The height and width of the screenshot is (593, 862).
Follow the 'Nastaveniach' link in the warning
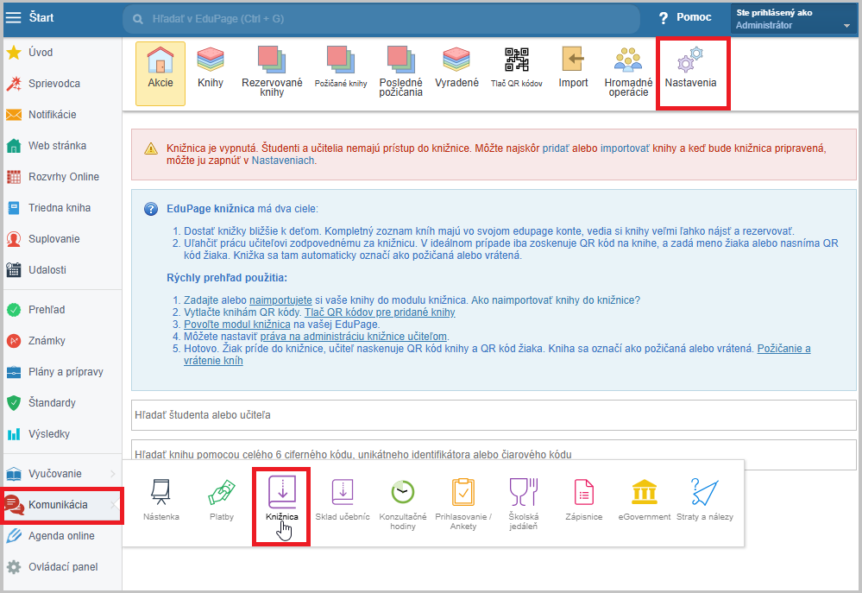coord(283,161)
